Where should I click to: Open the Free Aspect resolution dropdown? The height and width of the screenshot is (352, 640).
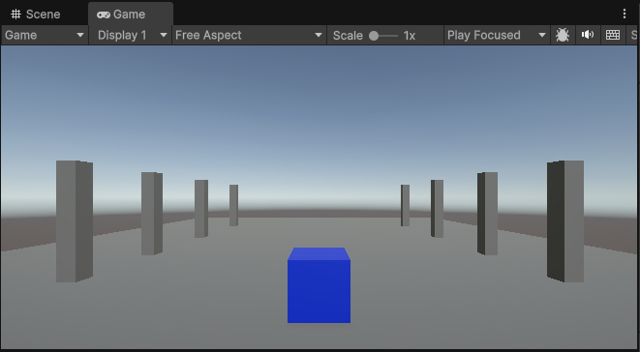249,35
